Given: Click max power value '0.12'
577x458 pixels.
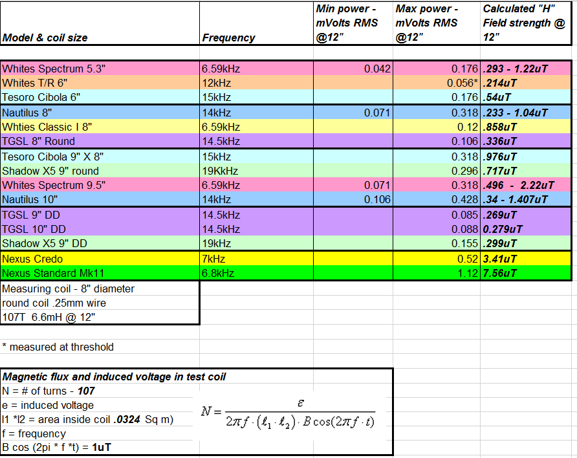Looking at the screenshot, I should click(x=437, y=127).
